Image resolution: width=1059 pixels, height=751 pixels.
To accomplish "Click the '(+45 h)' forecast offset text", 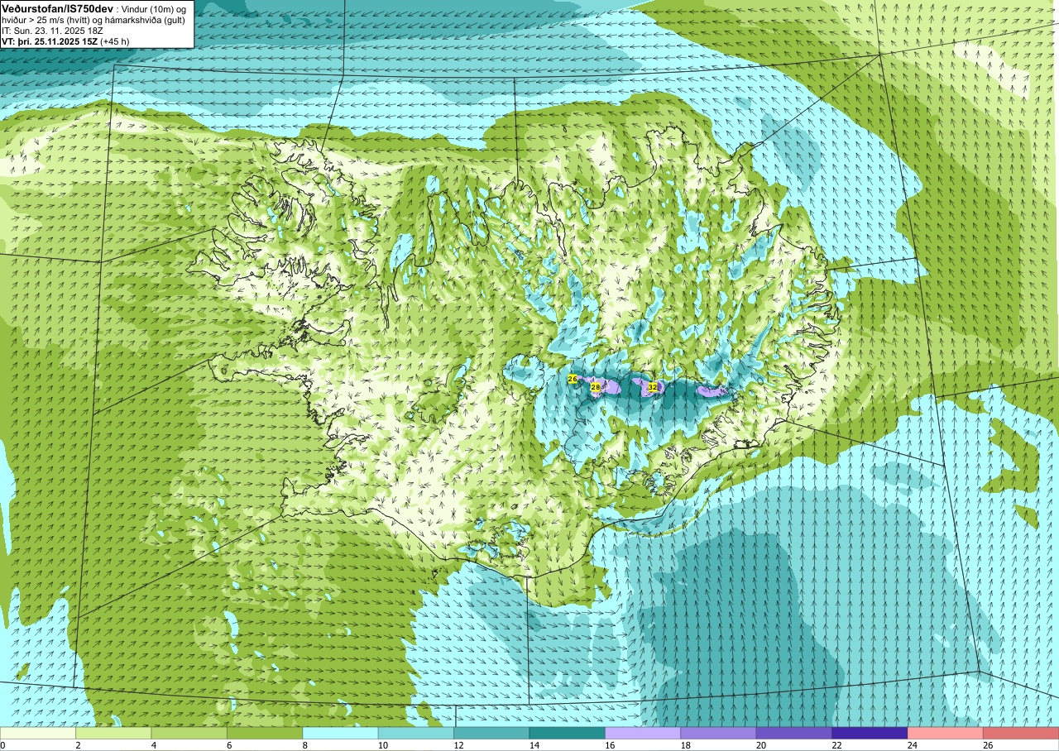I will coord(115,41).
